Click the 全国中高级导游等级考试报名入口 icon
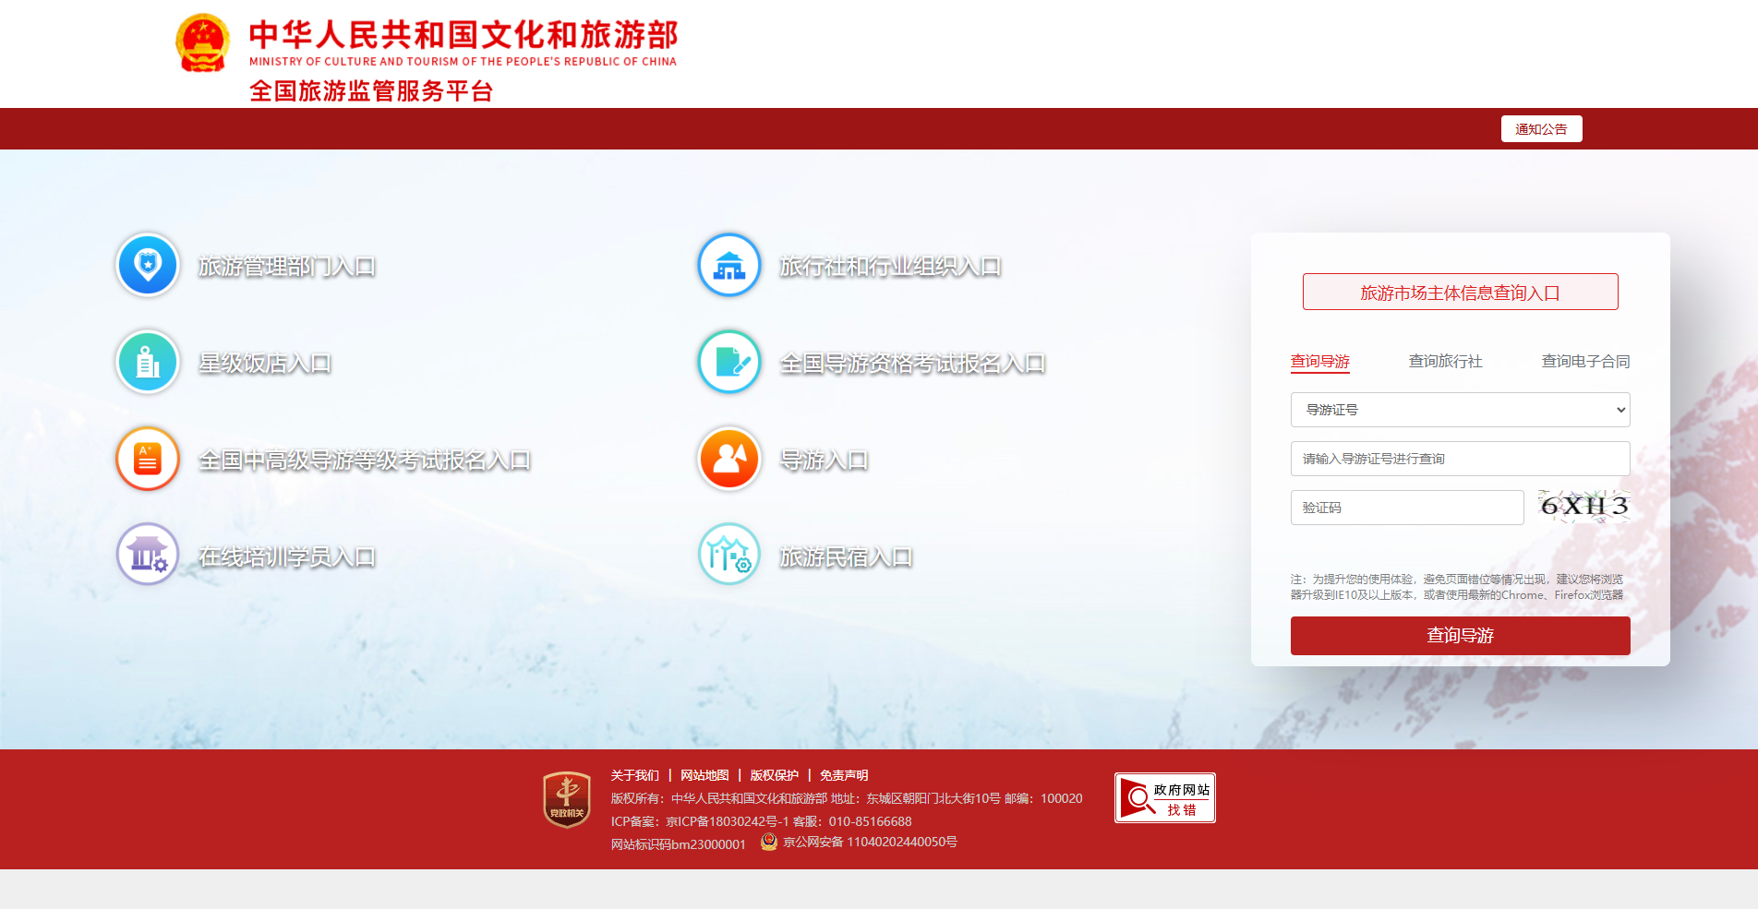This screenshot has height=909, width=1758. [x=147, y=459]
